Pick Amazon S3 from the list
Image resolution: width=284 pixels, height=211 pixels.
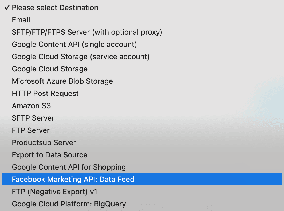(x=31, y=106)
